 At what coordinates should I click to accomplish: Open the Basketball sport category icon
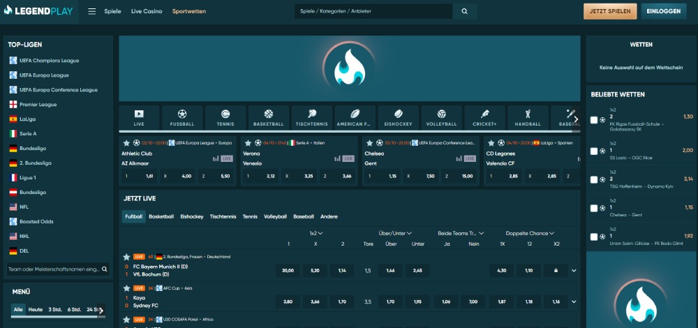pos(269,117)
